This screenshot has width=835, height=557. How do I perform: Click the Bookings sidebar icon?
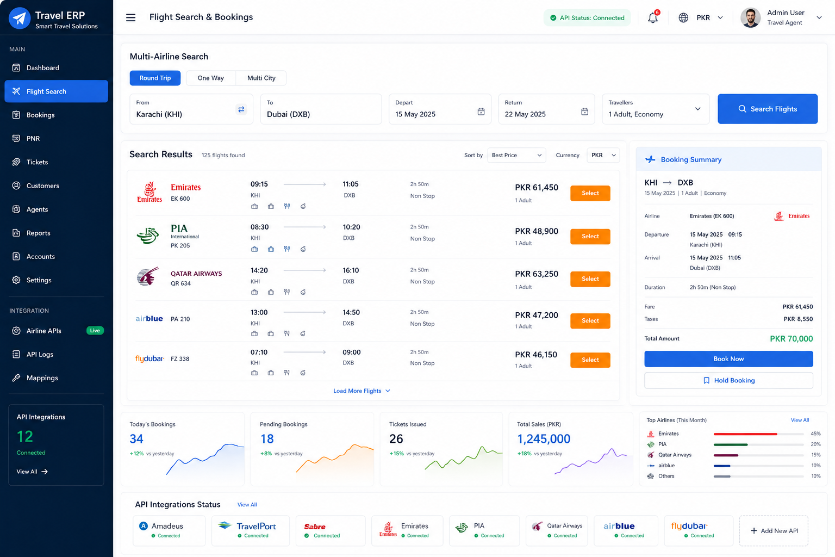click(x=16, y=115)
